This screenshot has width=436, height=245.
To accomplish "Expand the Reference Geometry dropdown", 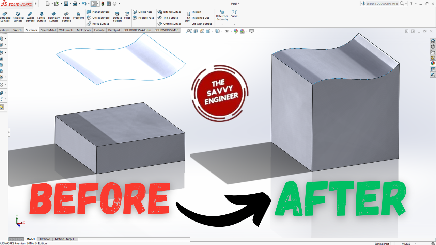I will pyautogui.click(x=222, y=24).
